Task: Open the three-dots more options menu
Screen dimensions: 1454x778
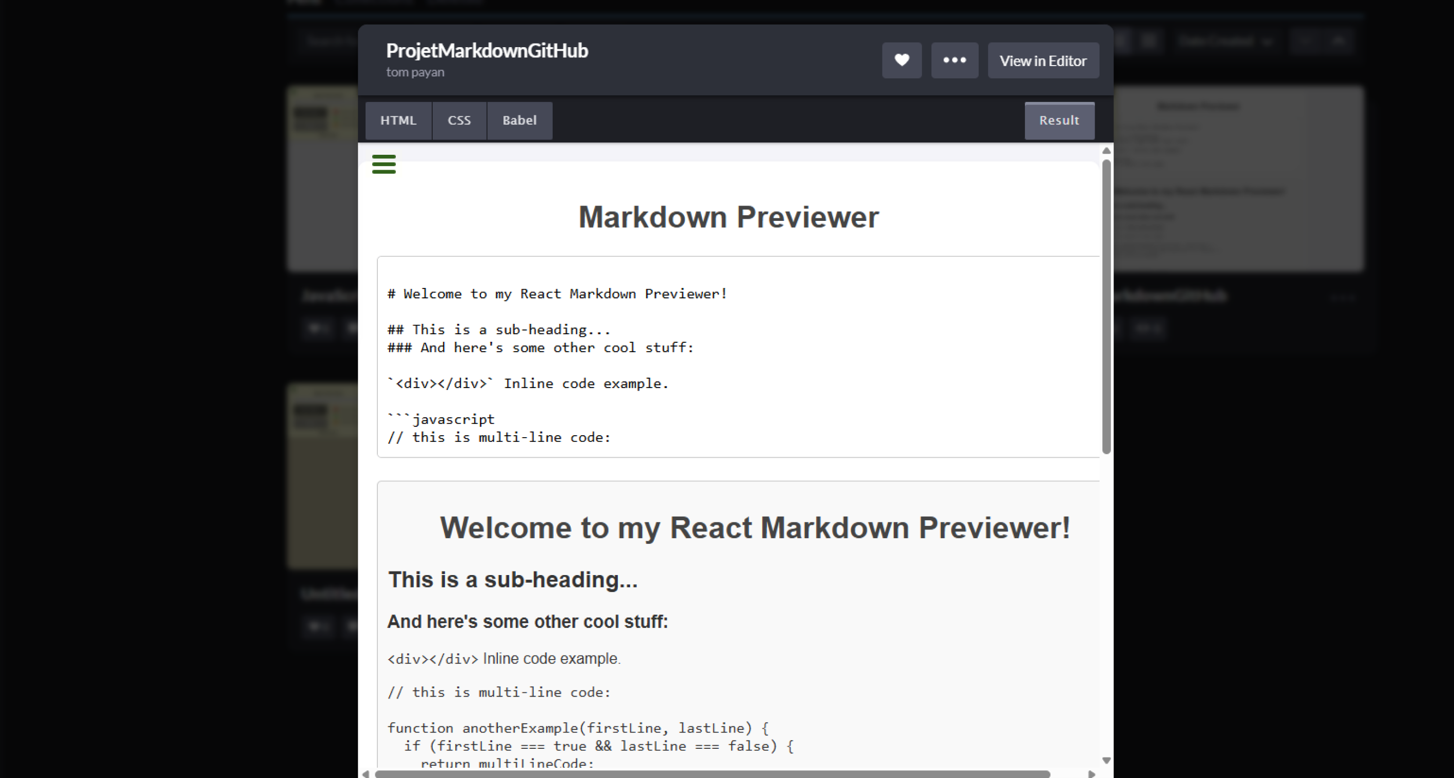Action: pyautogui.click(x=955, y=60)
